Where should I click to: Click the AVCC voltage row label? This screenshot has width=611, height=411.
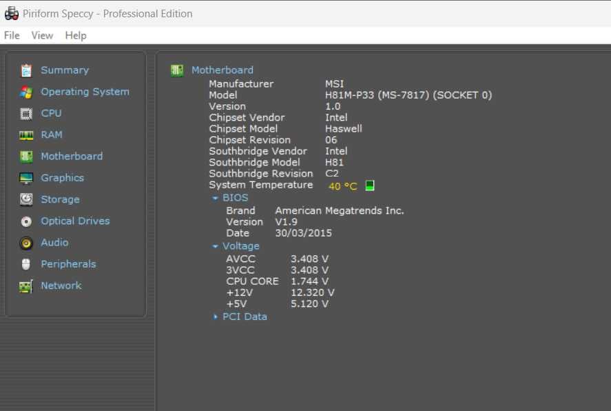240,259
